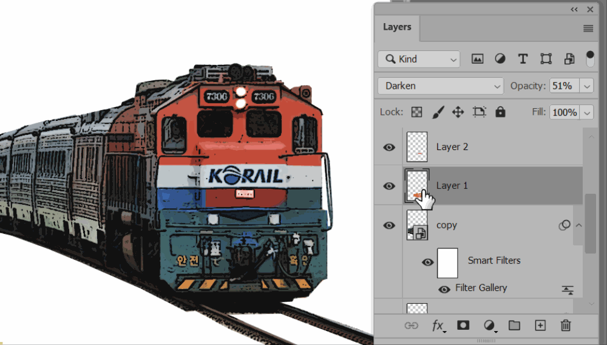Click the Fill 100% value field
The width and height of the screenshot is (607, 345).
pyautogui.click(x=564, y=112)
